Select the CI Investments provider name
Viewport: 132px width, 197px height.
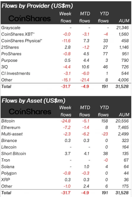16,73
